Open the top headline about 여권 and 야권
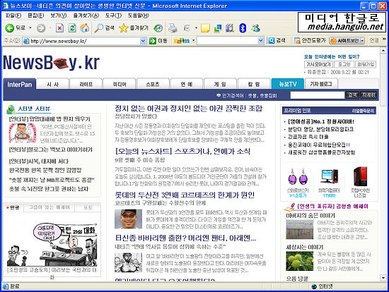Screen dimensions: 389x292 click(189, 109)
